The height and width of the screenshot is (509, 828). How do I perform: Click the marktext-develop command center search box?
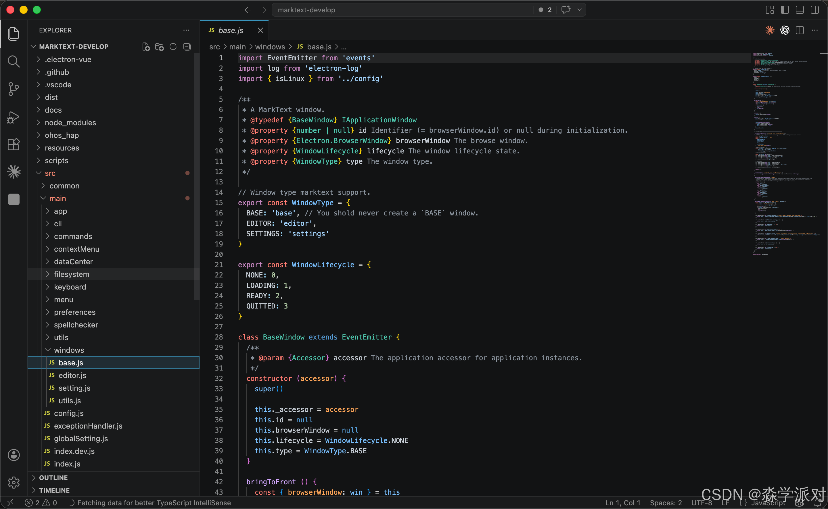(402, 10)
